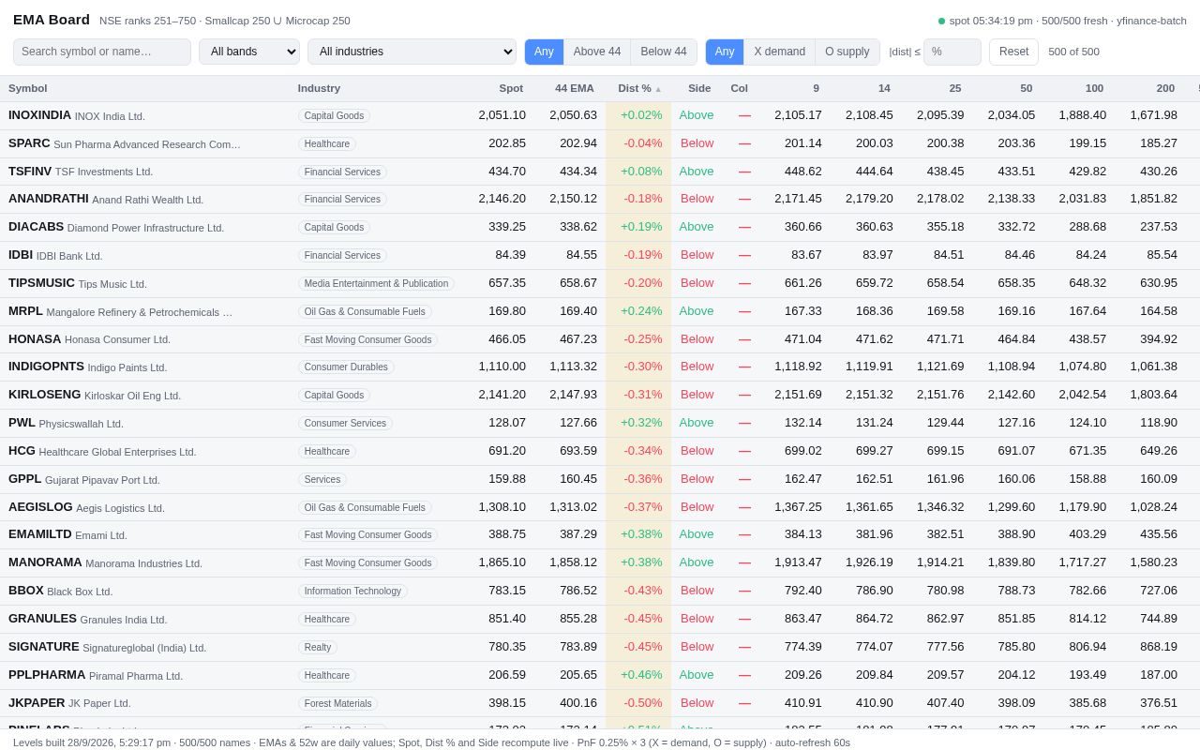
Task: Open the All bands dropdown
Action: 249,52
